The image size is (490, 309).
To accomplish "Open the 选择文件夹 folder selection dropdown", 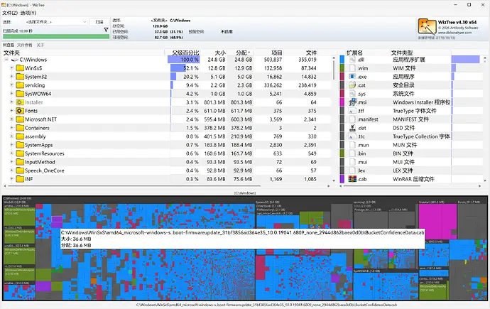I will 56,22.
